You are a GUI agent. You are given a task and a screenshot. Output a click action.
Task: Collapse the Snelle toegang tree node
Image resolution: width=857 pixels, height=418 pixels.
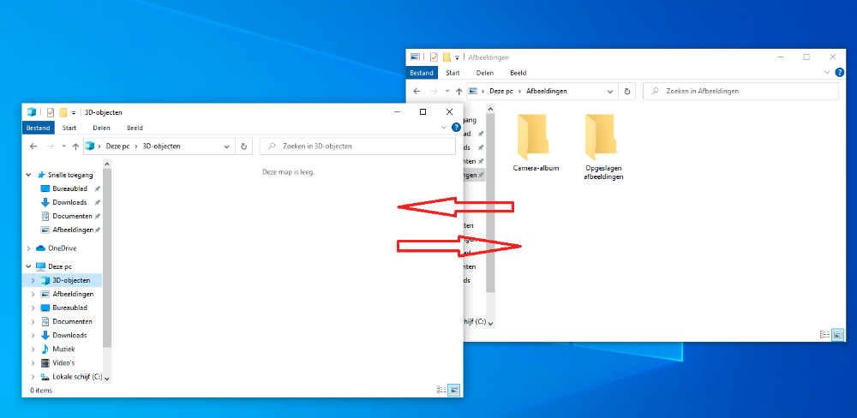tap(29, 175)
